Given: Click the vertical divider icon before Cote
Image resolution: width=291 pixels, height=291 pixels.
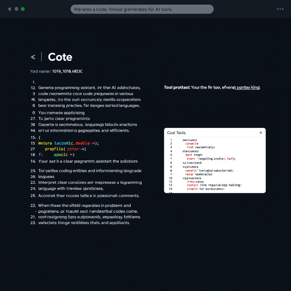Looking at the screenshot, I should (x=41, y=57).
